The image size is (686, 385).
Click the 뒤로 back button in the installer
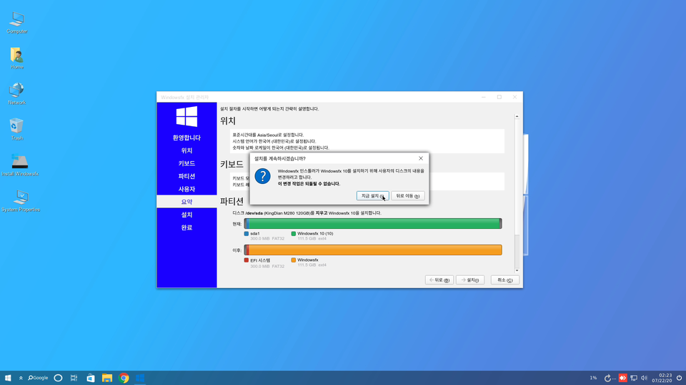tap(439, 280)
